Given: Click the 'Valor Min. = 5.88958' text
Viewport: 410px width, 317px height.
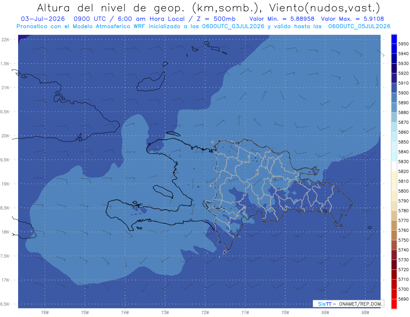Looking at the screenshot, I should pyautogui.click(x=282, y=19).
